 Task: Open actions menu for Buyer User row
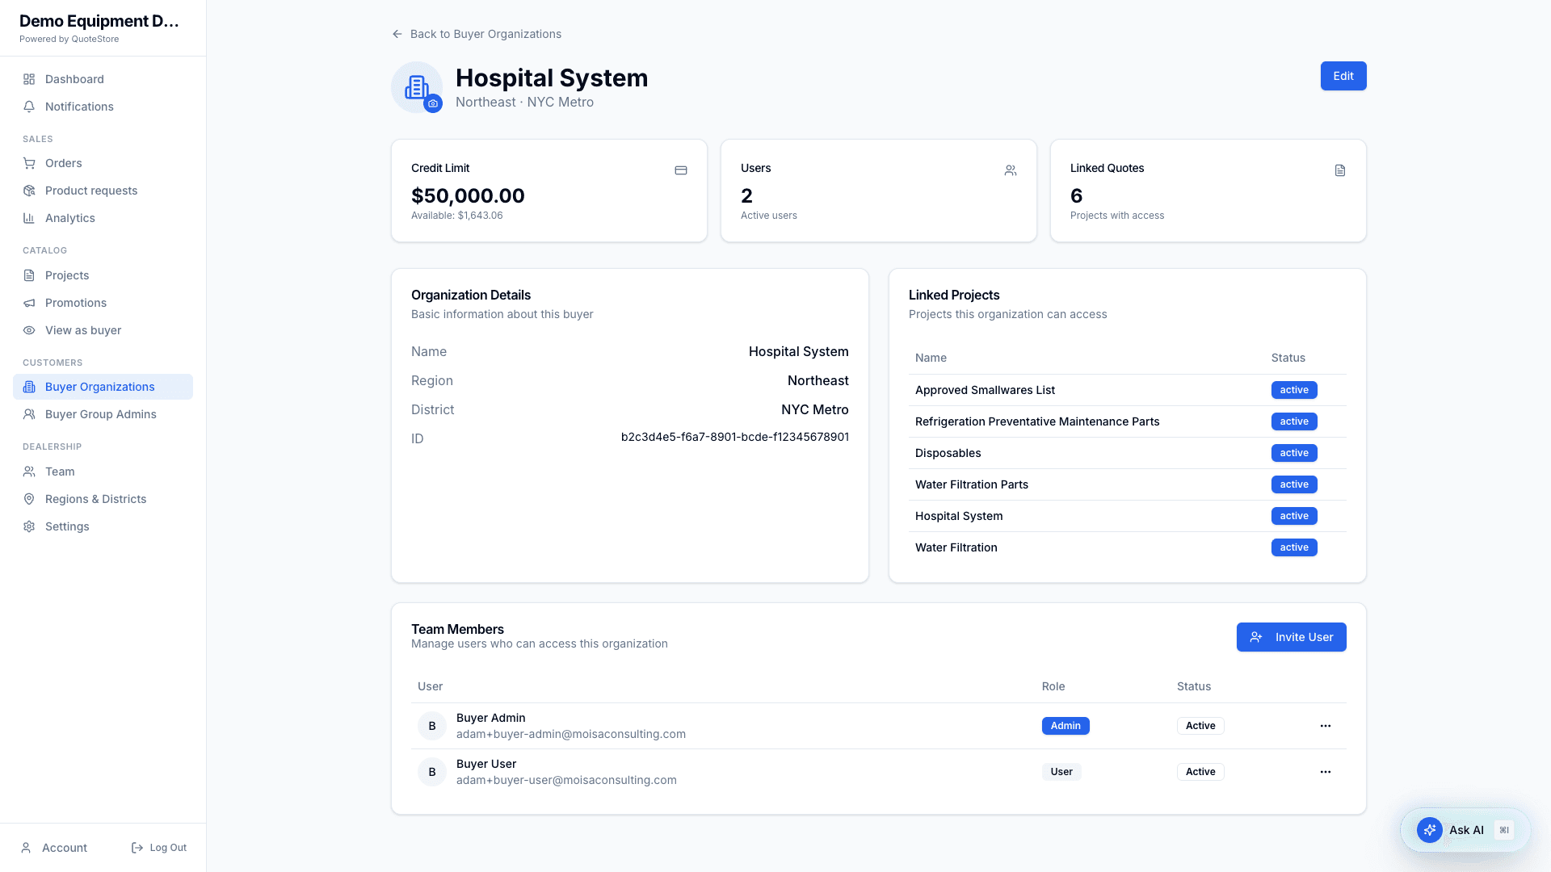pos(1326,772)
